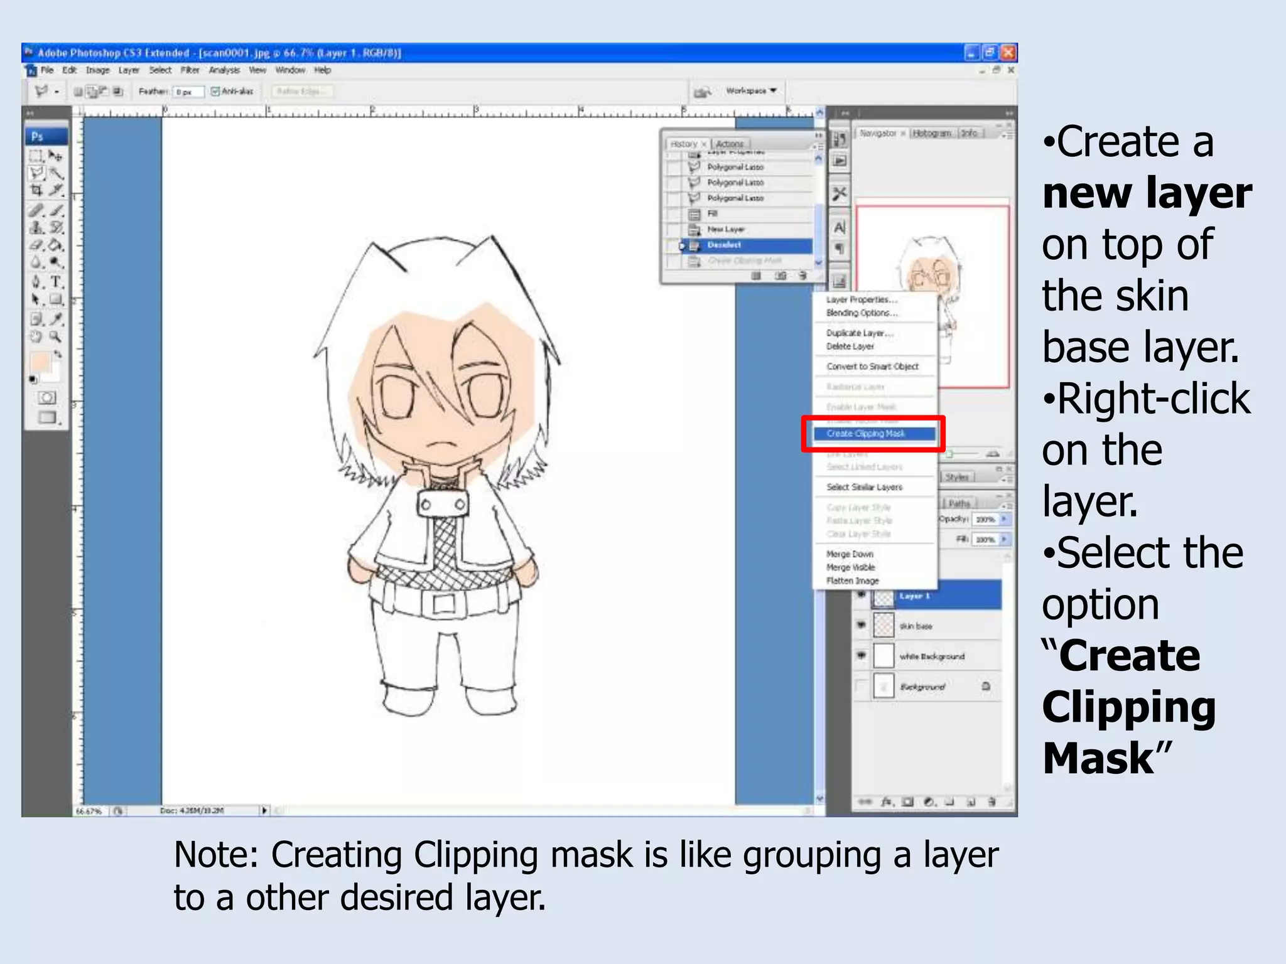Open the Opacity slider arrow
Image resolution: width=1286 pixels, height=964 pixels.
(x=1004, y=519)
